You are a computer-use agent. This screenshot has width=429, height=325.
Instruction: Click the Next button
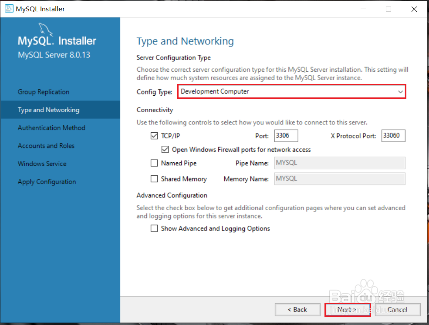(348, 310)
